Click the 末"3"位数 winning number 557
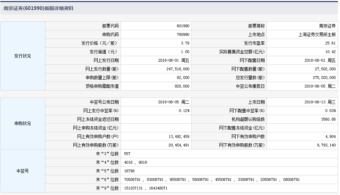 coord(127,154)
